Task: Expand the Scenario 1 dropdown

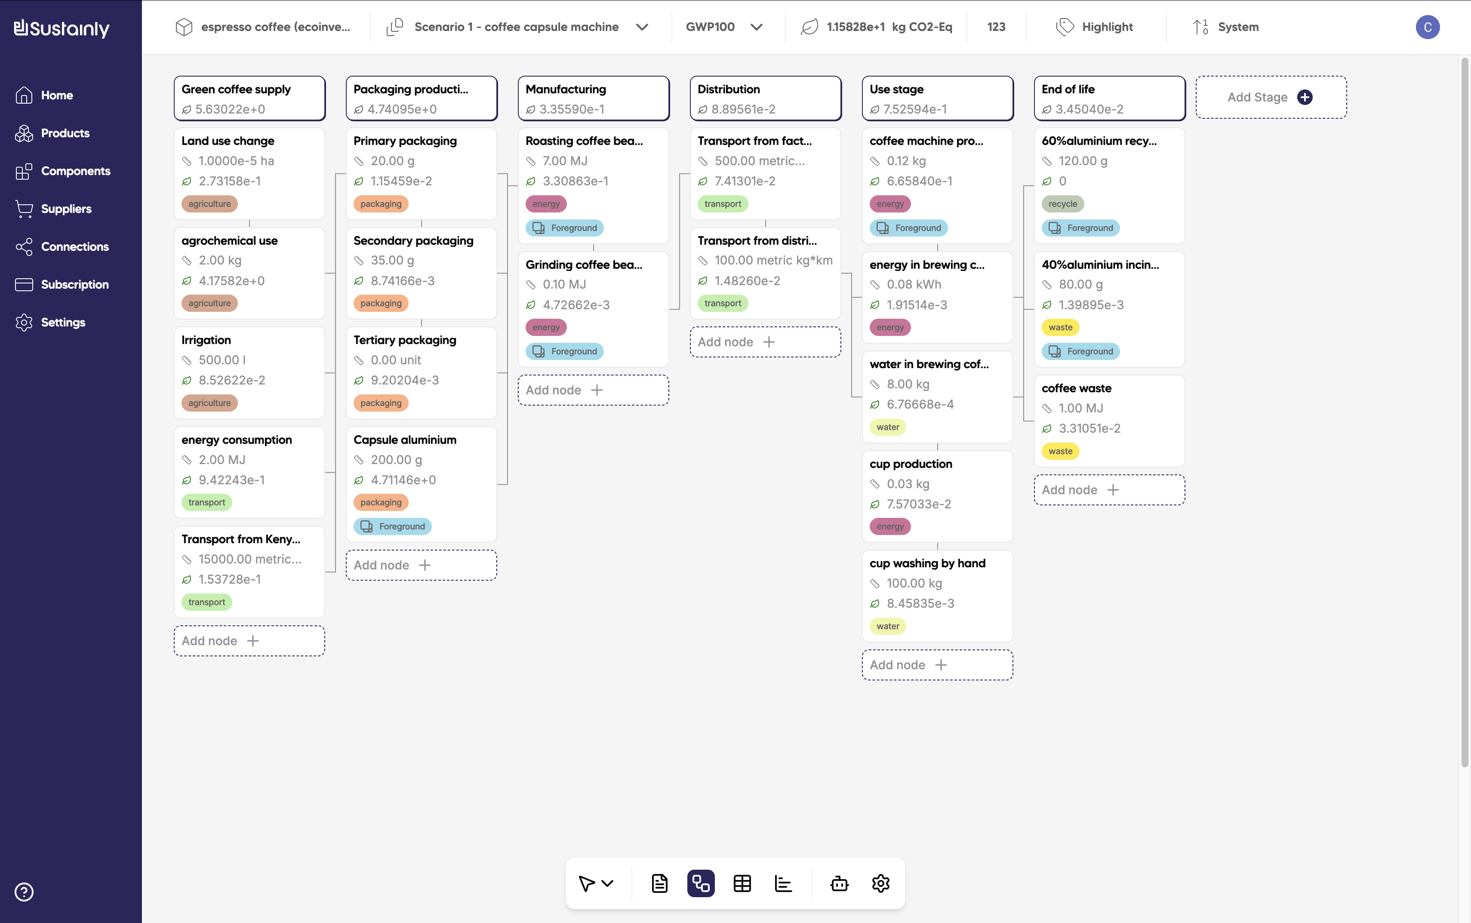Action: point(641,27)
